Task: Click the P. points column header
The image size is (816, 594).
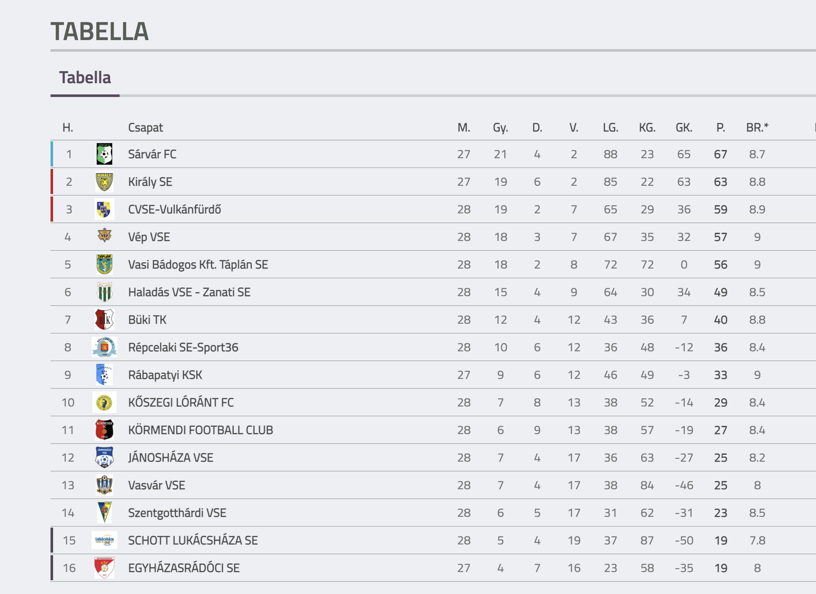Action: coord(720,128)
